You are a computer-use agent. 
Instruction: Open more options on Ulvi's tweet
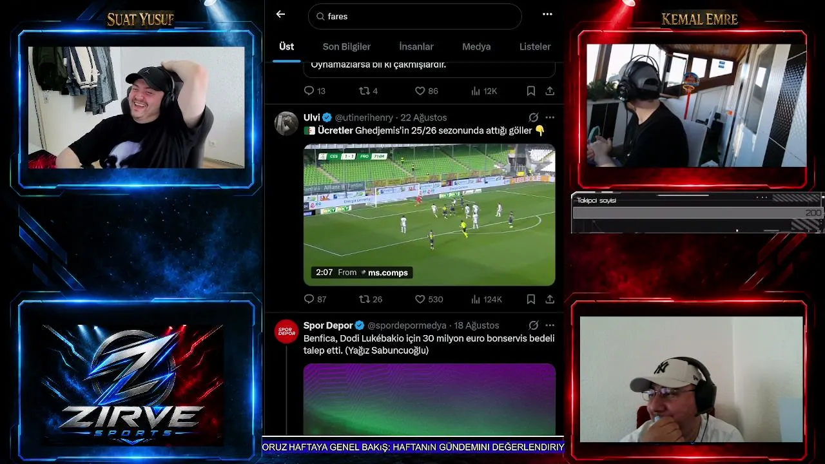pos(550,117)
